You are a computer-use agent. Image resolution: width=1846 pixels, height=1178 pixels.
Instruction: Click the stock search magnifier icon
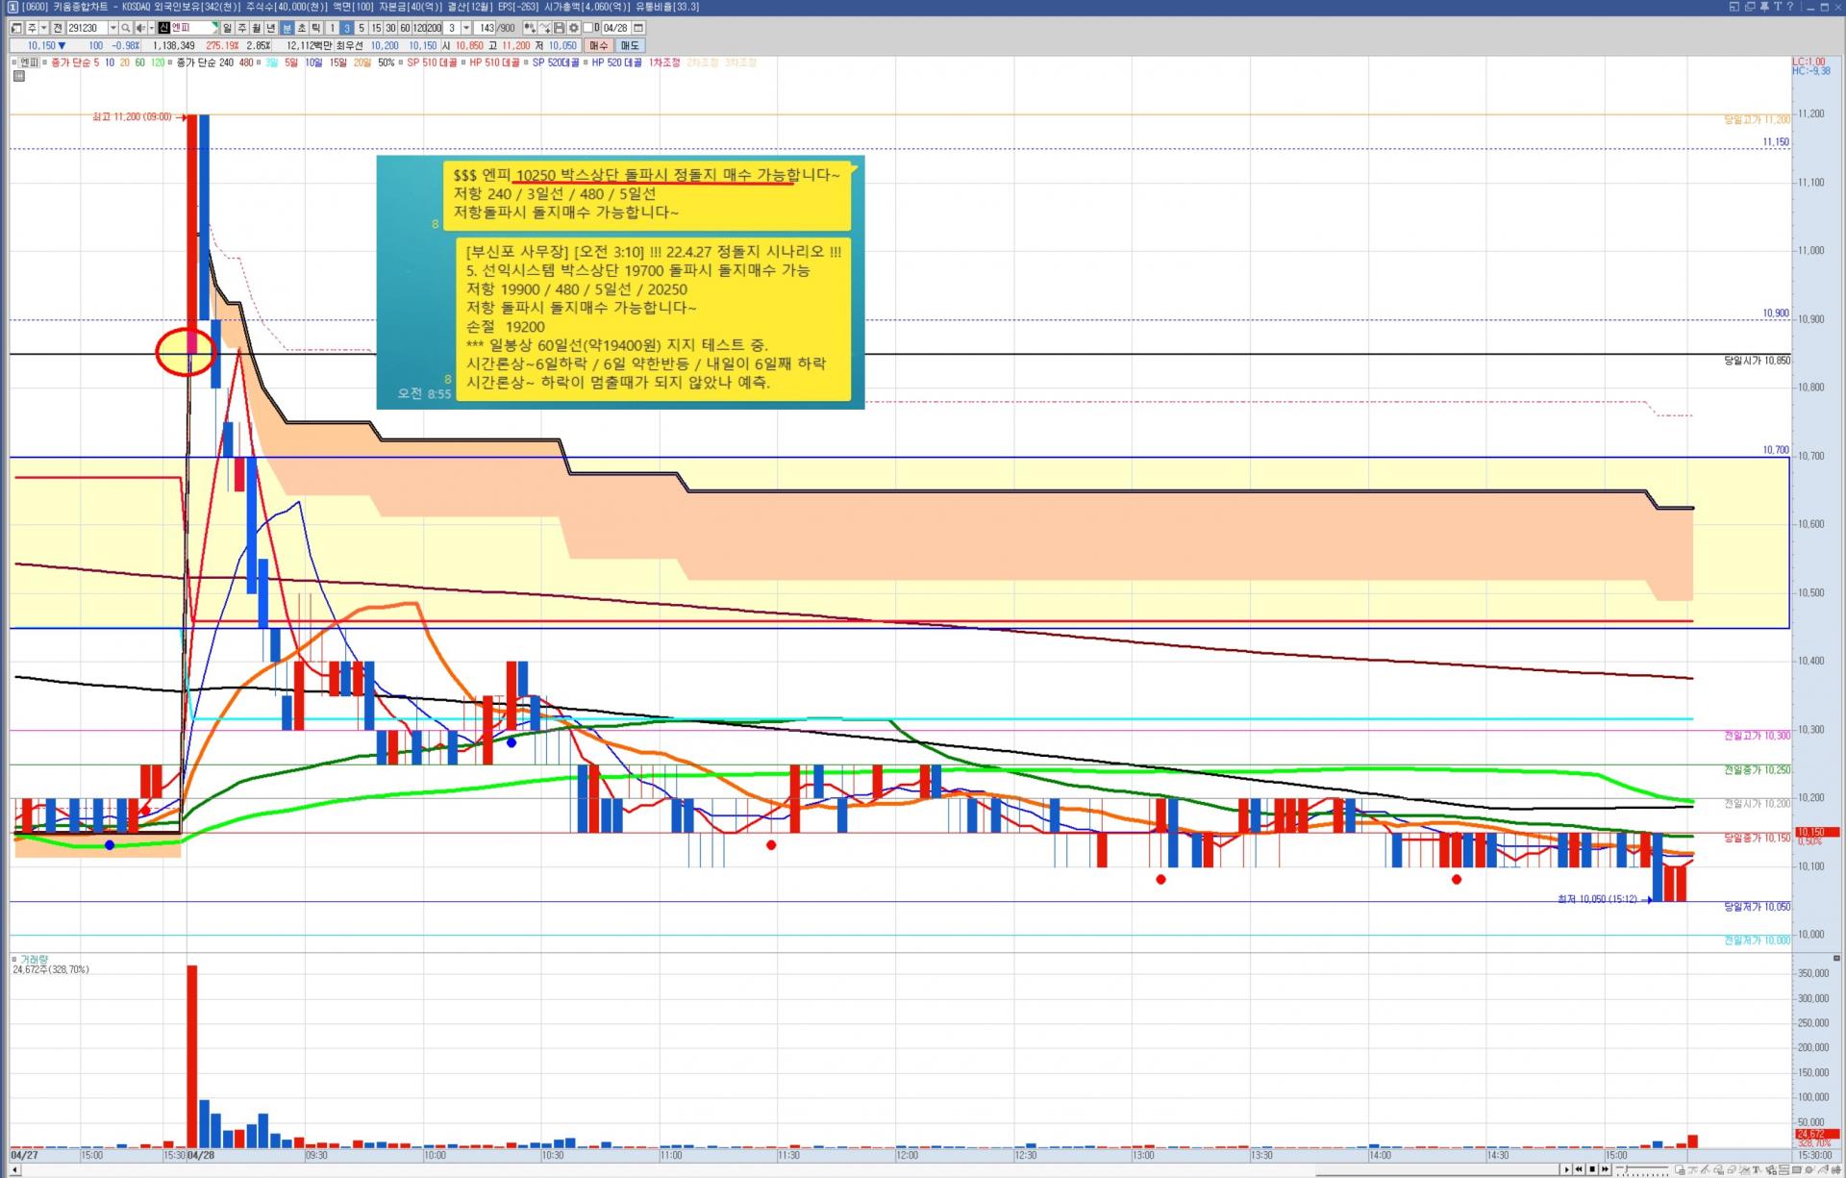125,28
